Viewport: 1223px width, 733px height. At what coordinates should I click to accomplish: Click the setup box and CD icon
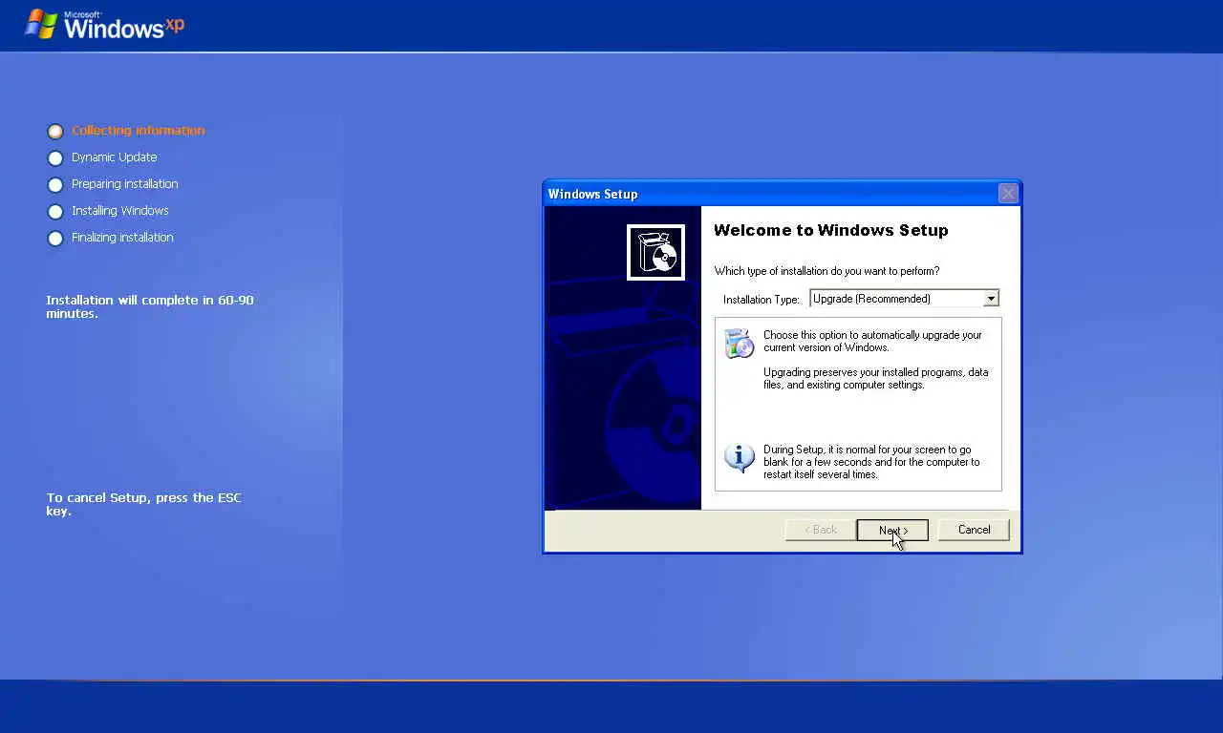pyautogui.click(x=655, y=253)
